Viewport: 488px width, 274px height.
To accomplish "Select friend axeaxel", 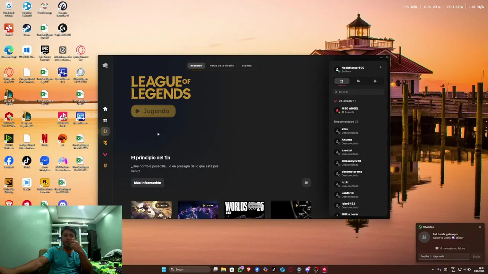I will (x=358, y=152).
